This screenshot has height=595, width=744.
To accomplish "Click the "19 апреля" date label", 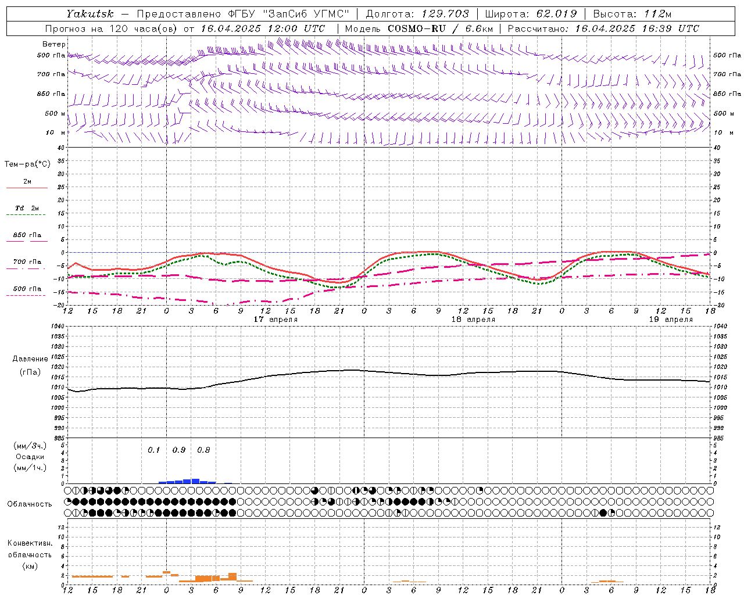I will click(x=671, y=320).
